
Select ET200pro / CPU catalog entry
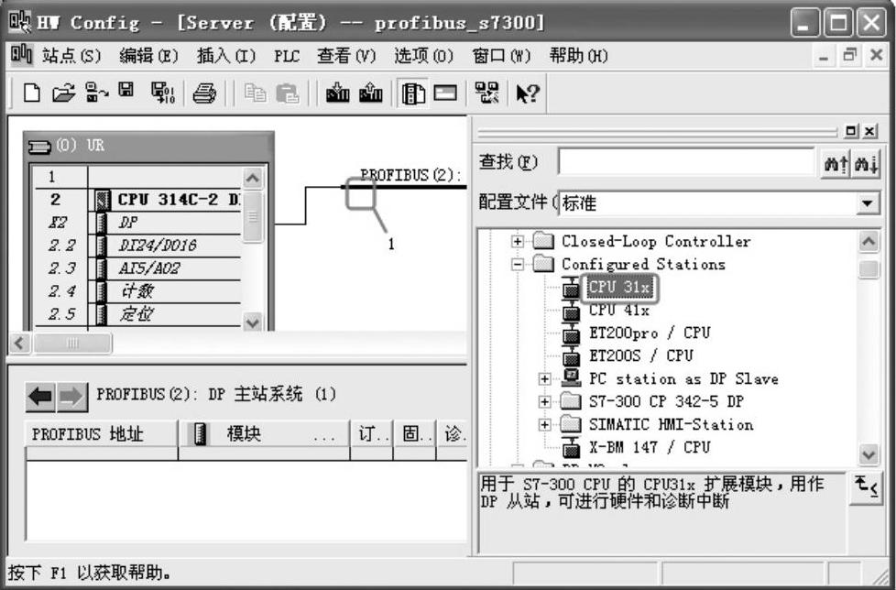(650, 333)
